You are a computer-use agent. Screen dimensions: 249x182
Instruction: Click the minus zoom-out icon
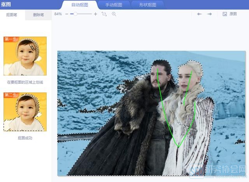(67, 14)
